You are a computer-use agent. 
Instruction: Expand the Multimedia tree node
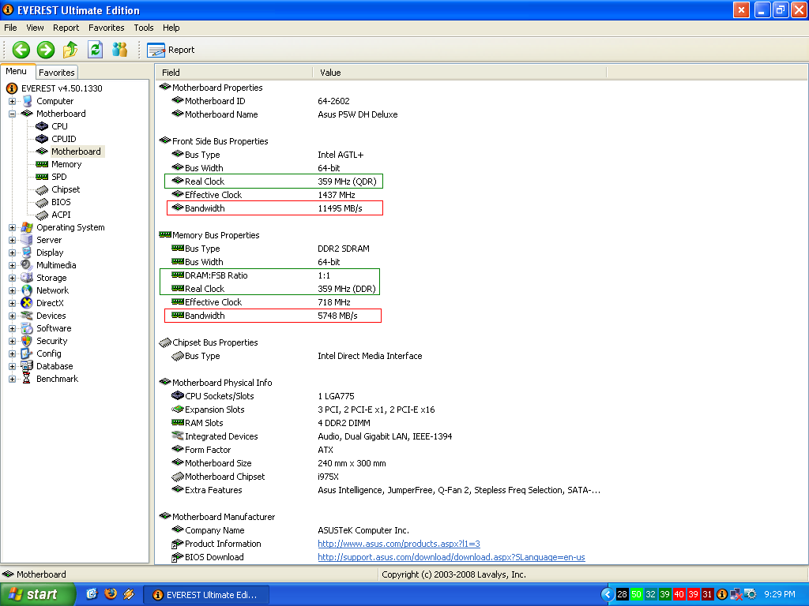click(12, 265)
